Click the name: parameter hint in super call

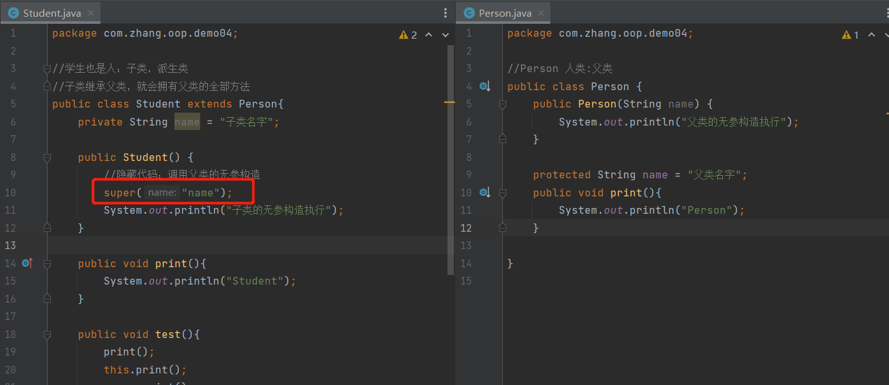[x=162, y=192]
